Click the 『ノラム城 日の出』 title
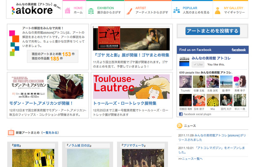 pos(79,145)
